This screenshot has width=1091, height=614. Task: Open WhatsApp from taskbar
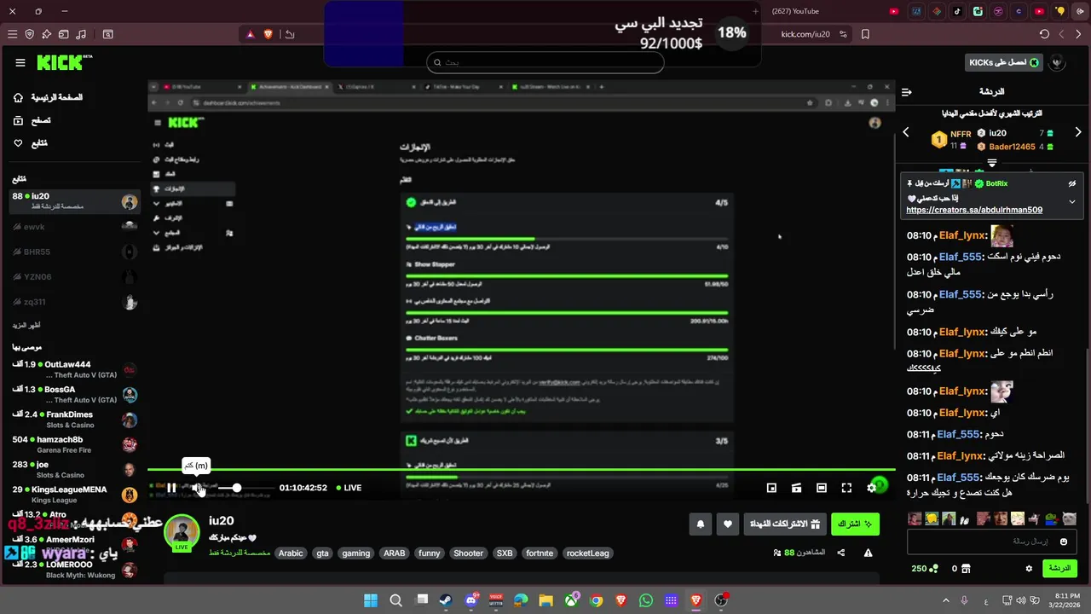[646, 600]
